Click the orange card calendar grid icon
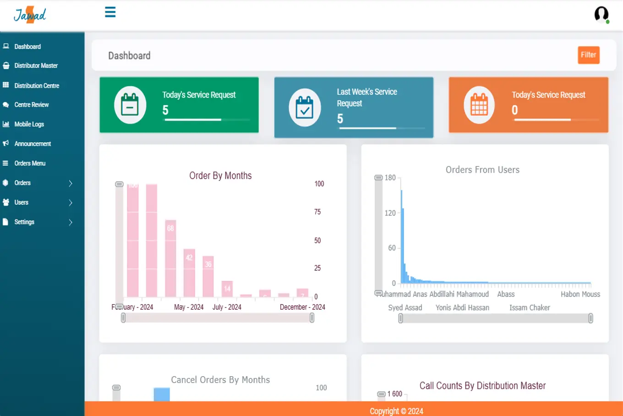This screenshot has width=623, height=416. 479,105
